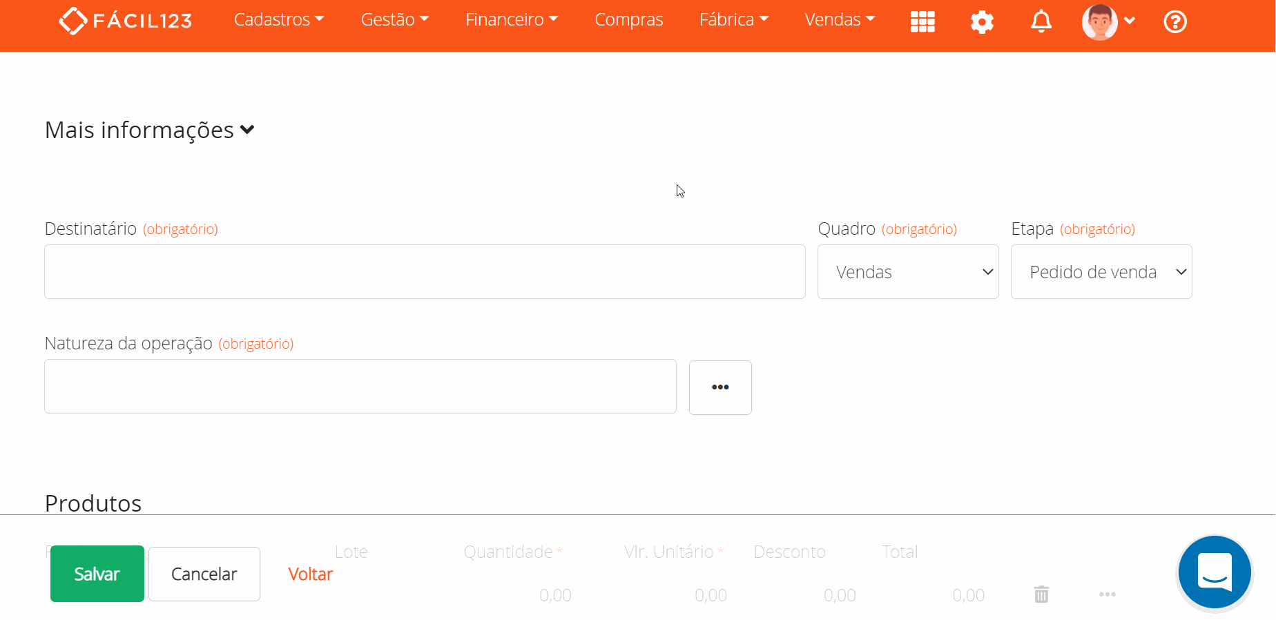Delete product row with trash icon
The height and width of the screenshot is (620, 1276).
click(x=1041, y=594)
